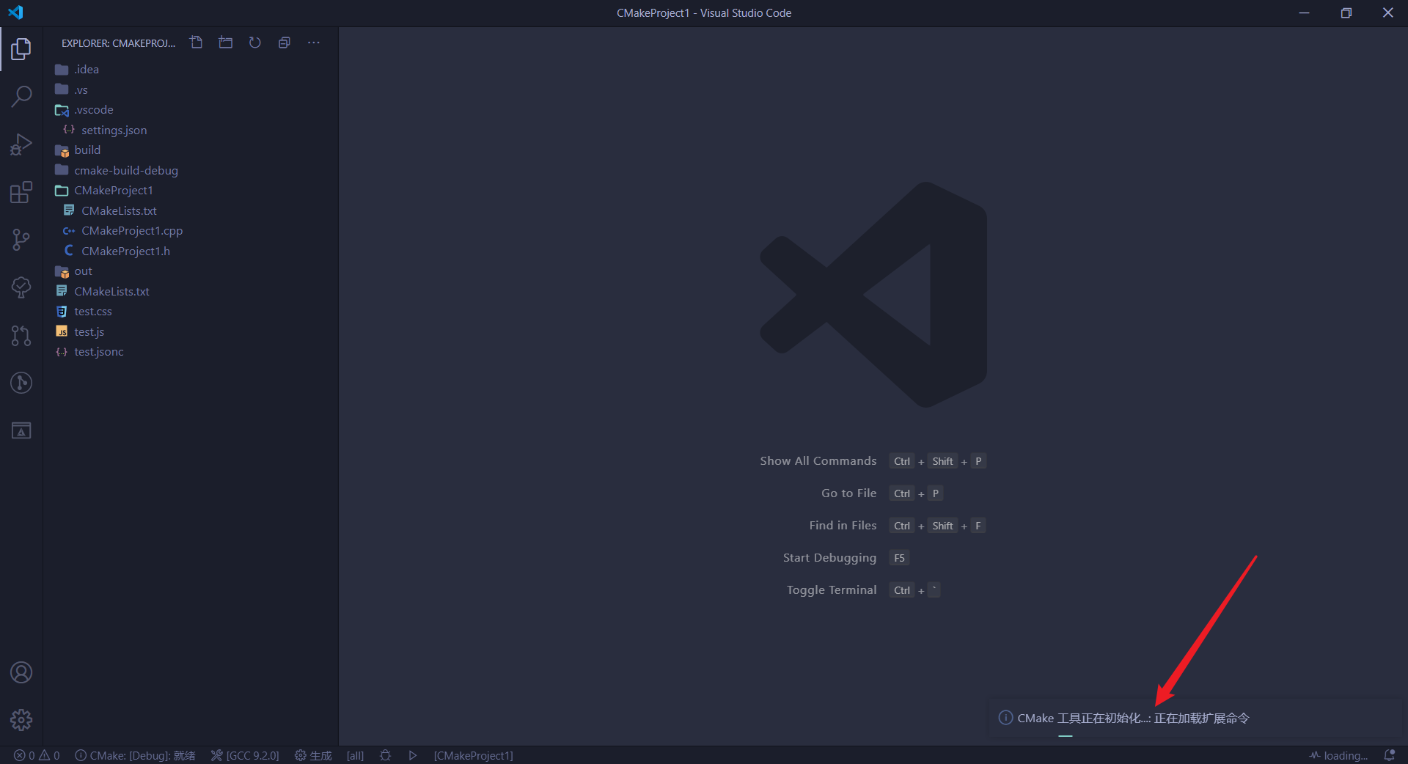Open the Test view in activity bar
Screen dimensions: 1408x764
tap(21, 287)
